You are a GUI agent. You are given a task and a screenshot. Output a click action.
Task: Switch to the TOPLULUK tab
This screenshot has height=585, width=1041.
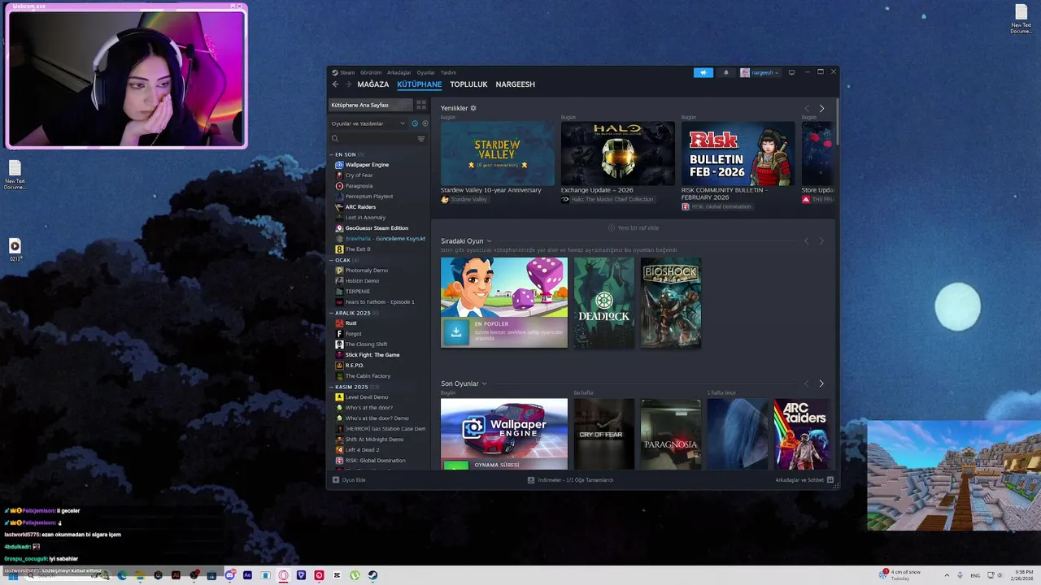tap(468, 84)
